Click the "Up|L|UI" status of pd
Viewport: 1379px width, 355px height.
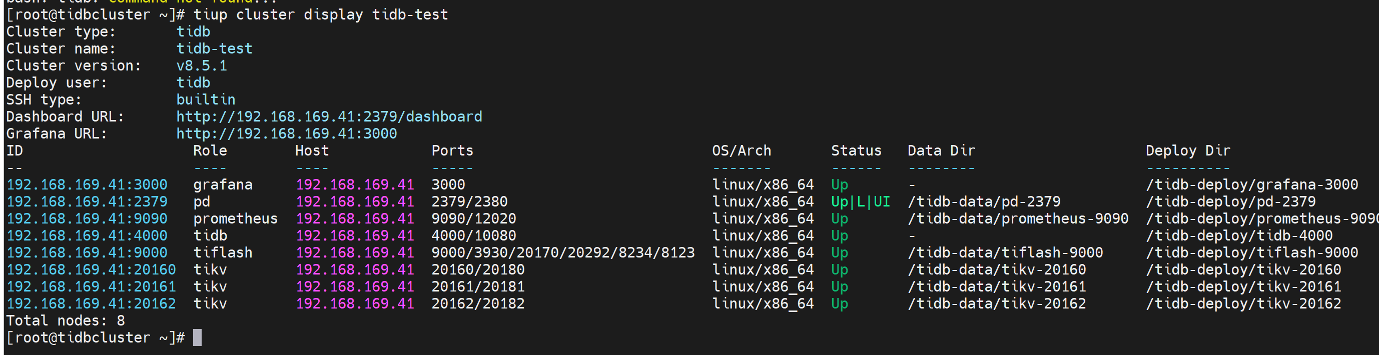(860, 201)
